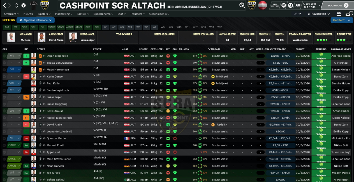Click Tygo Land's red Ble badge
Image resolution: width=354 pixels, height=182 pixels.
point(27,152)
